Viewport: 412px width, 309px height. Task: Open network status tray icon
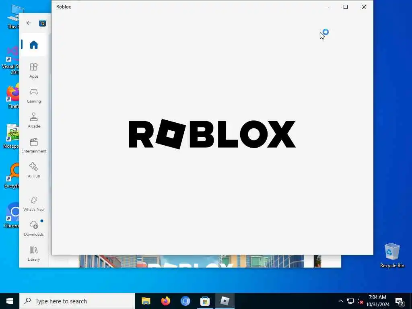click(x=350, y=301)
